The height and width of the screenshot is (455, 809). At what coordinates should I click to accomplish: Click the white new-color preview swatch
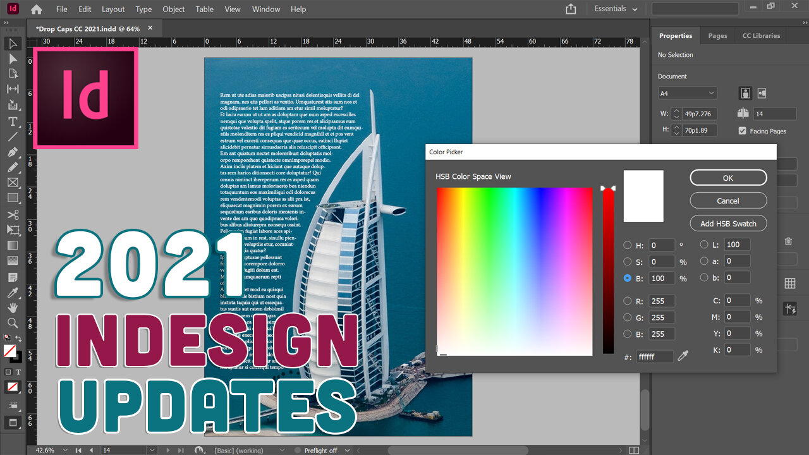643,196
